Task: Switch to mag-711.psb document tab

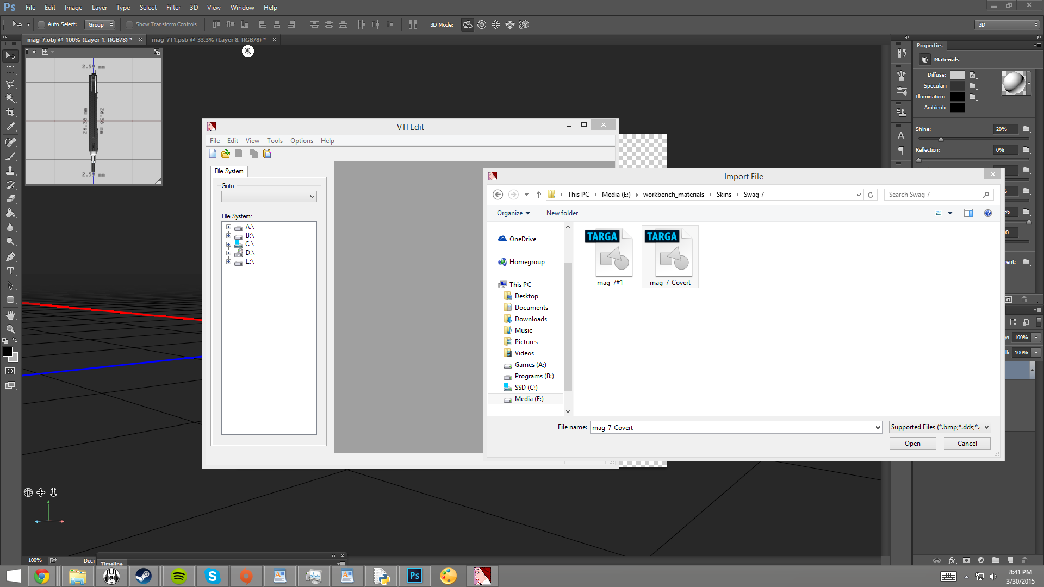Action: 208,40
